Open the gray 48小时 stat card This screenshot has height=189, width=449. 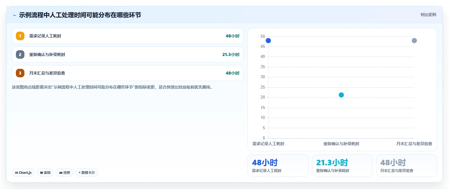[x=407, y=166]
